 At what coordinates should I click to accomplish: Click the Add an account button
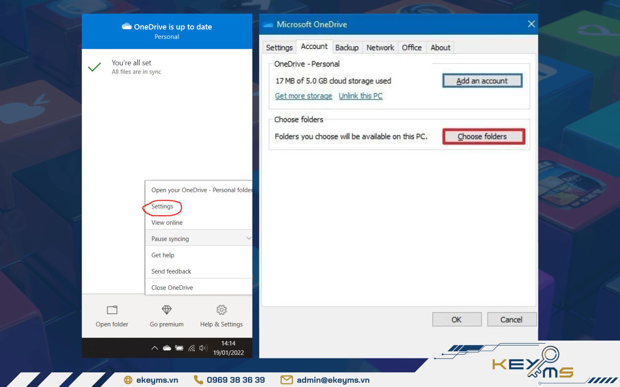(482, 81)
